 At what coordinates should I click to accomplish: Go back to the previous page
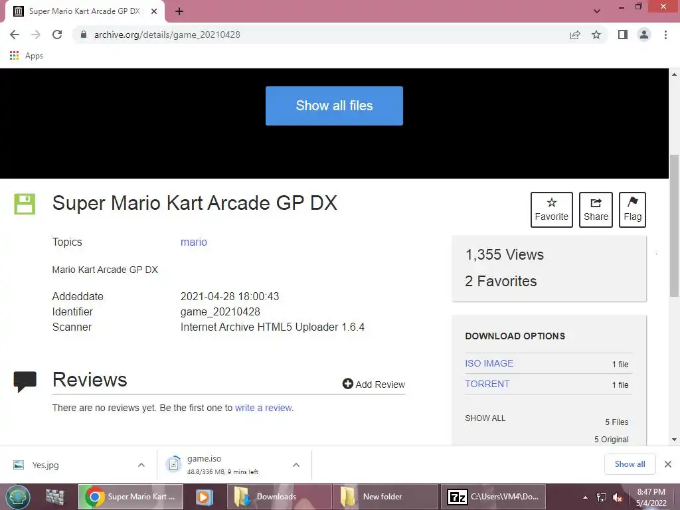(x=15, y=35)
